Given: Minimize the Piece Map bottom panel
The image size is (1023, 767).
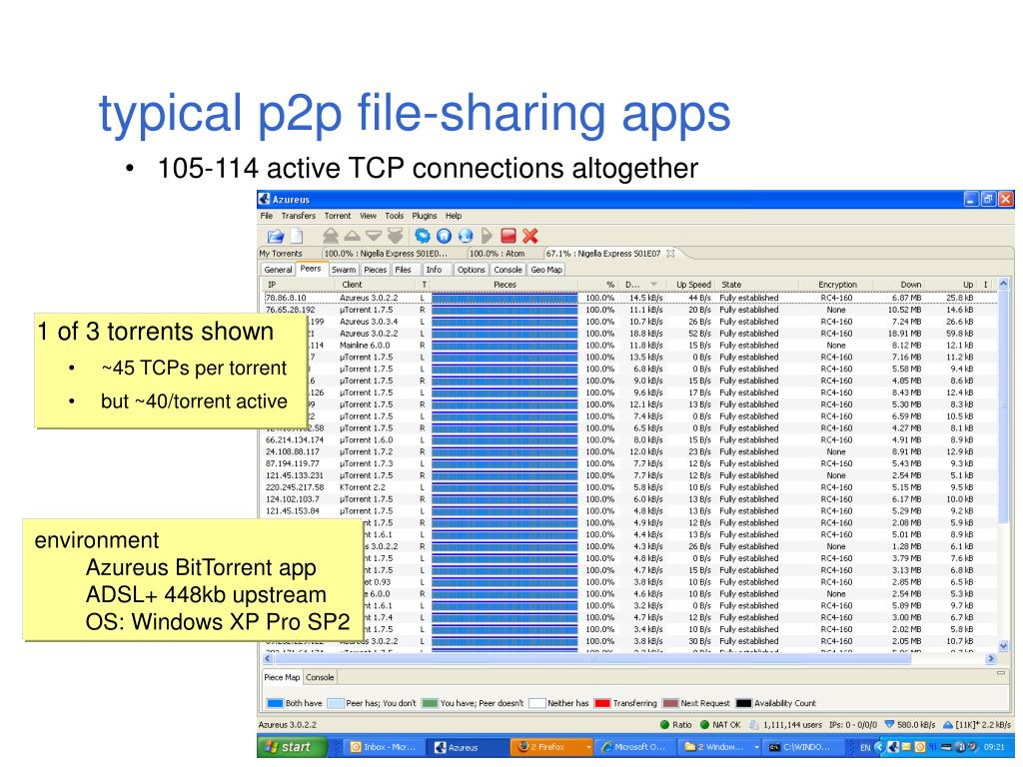Looking at the screenshot, I should click(1001, 672).
